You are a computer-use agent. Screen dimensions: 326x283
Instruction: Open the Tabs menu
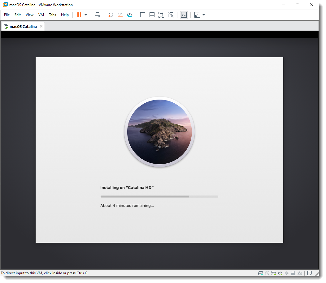coord(52,15)
